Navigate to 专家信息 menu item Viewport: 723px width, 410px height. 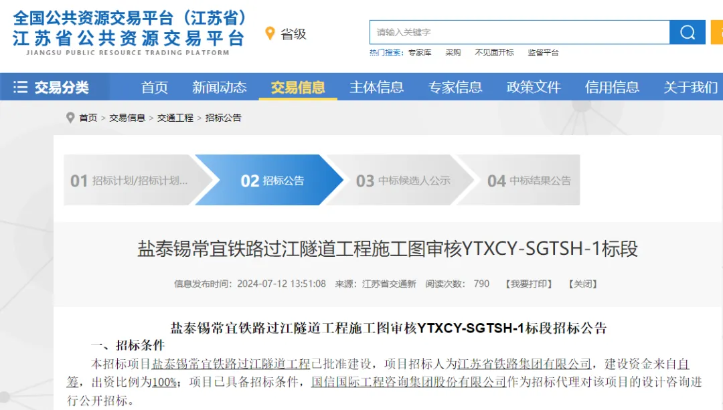(455, 87)
